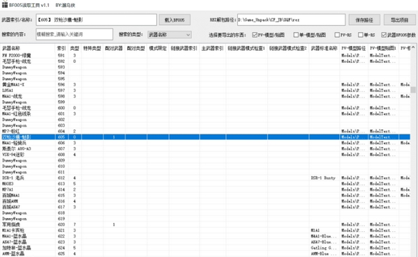Click the fuzzy search keyword input field

[75, 34]
